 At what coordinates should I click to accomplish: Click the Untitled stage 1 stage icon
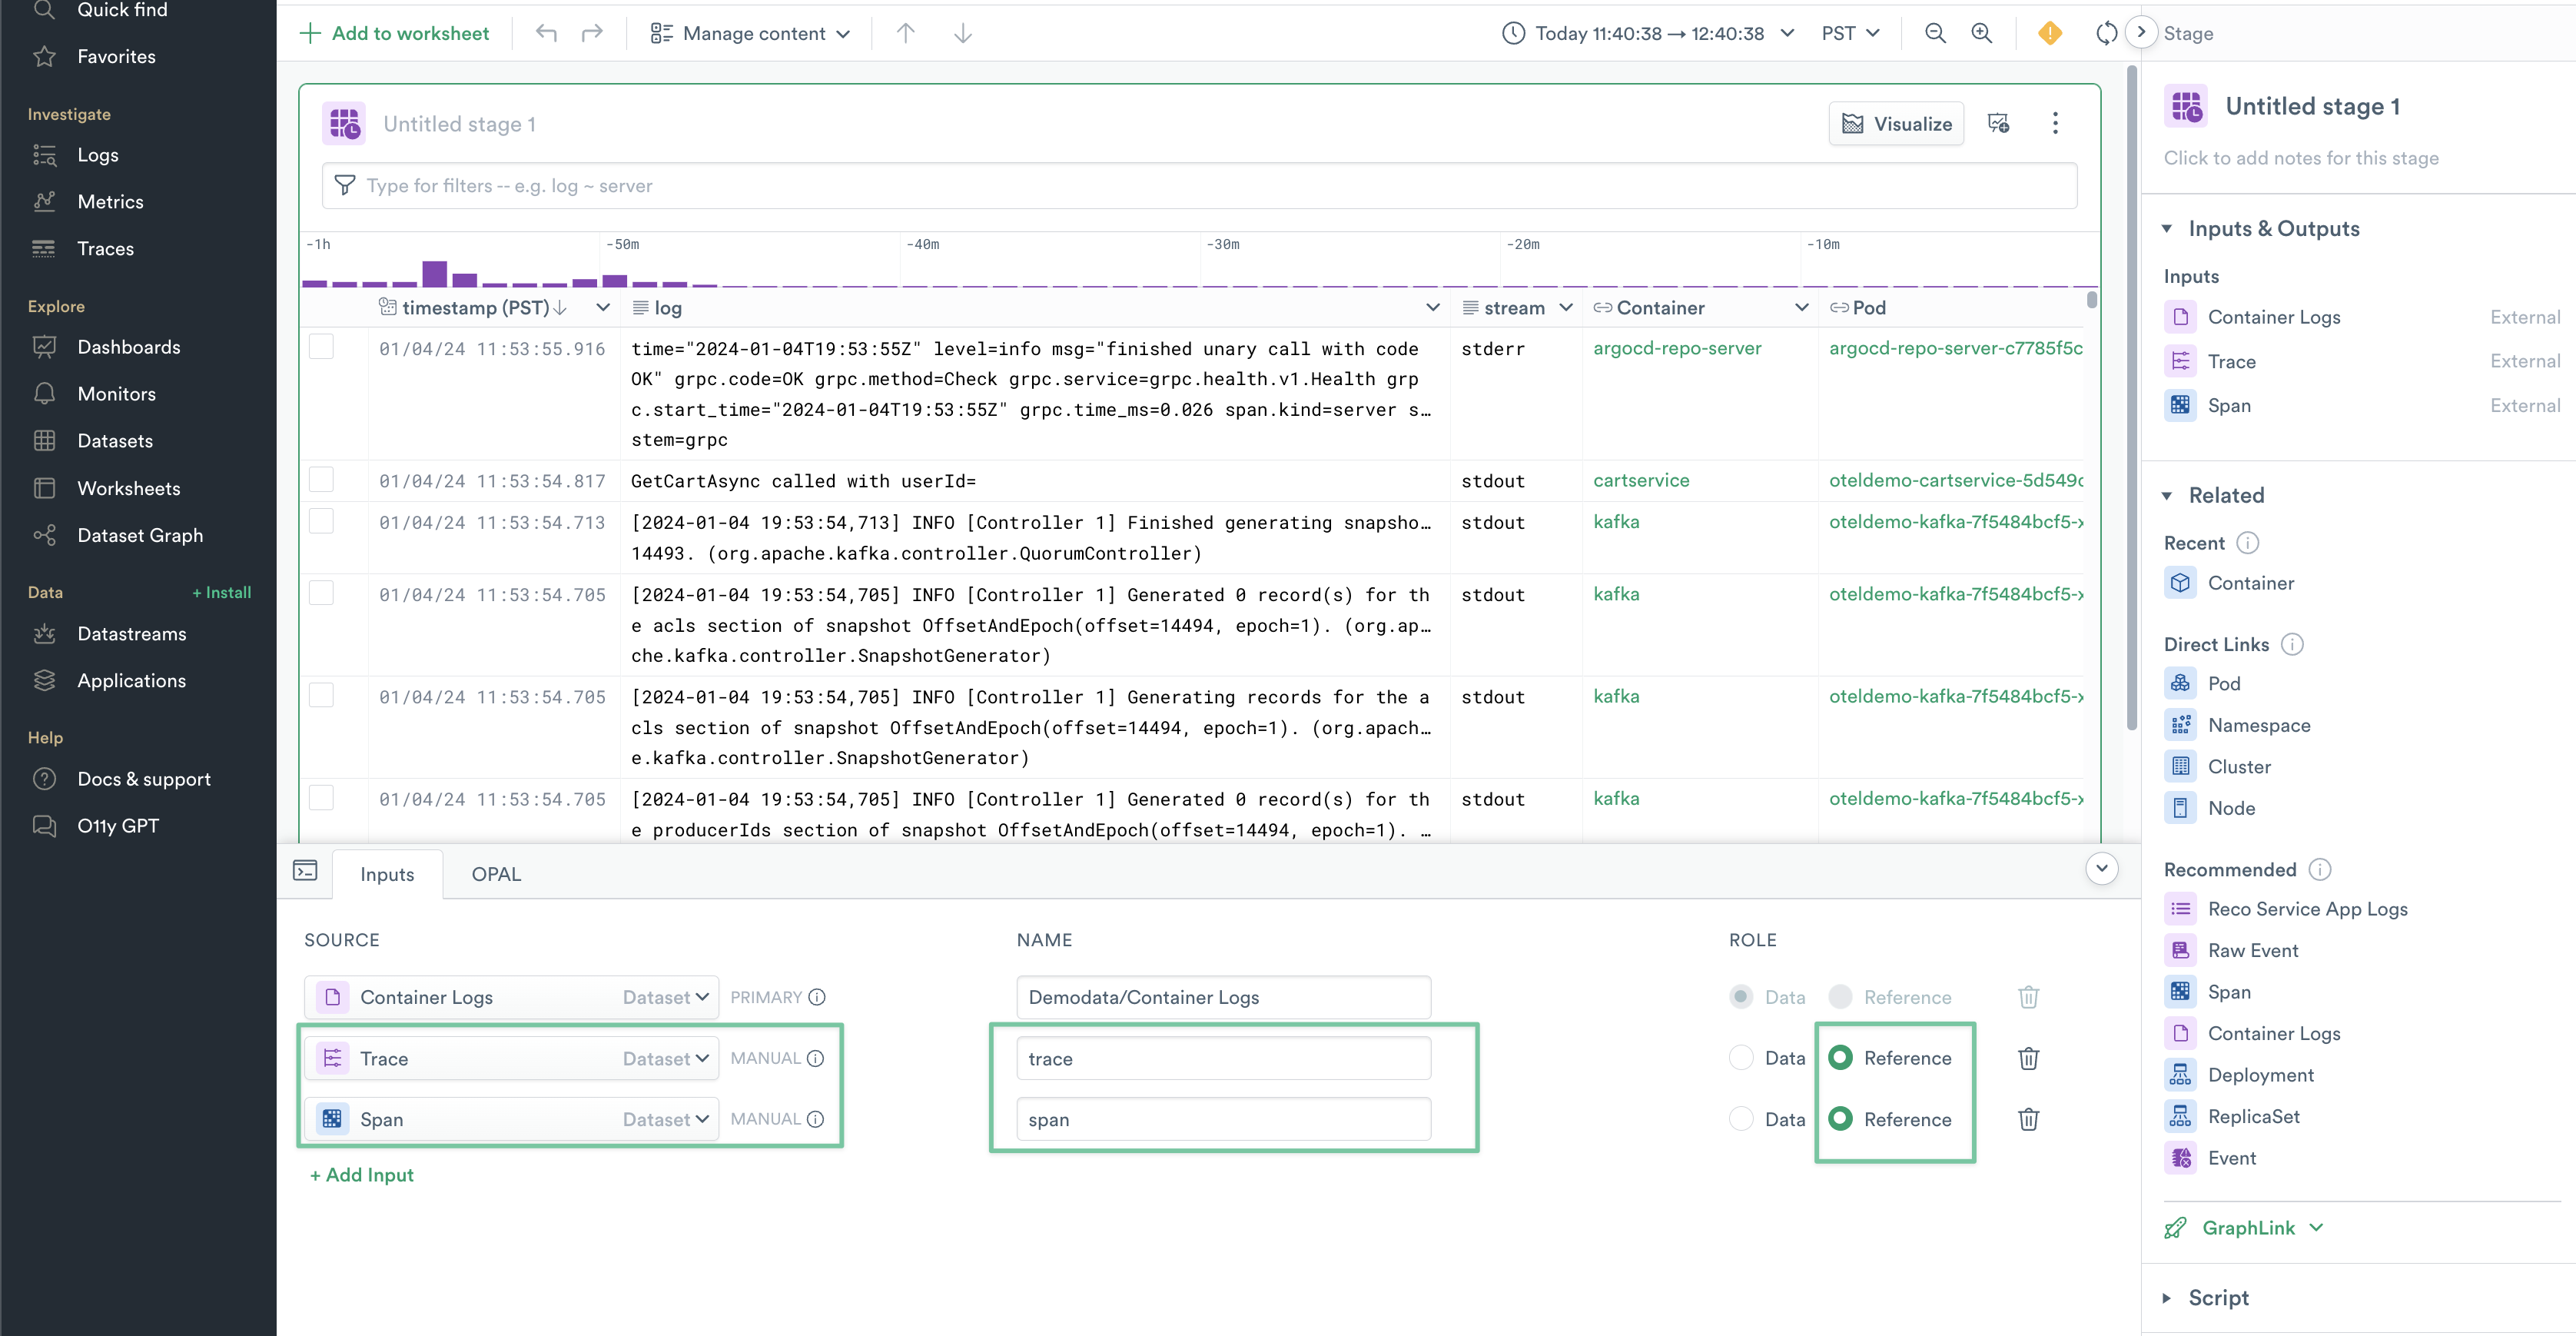click(x=343, y=123)
